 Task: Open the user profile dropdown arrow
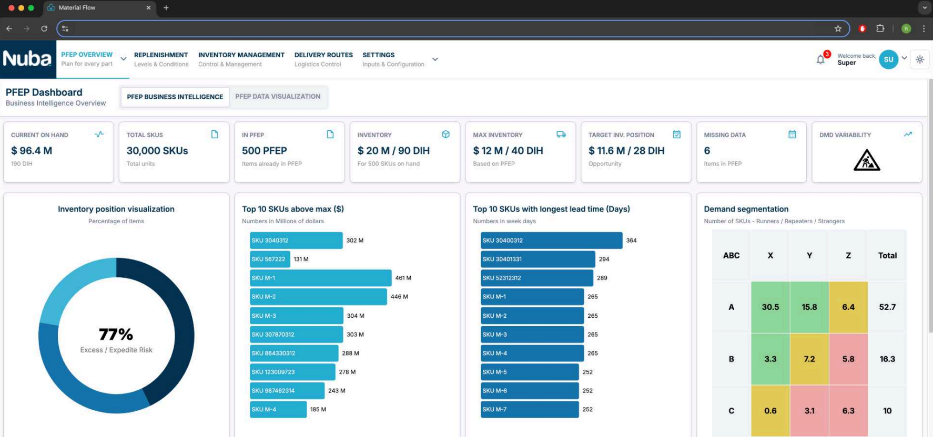904,58
